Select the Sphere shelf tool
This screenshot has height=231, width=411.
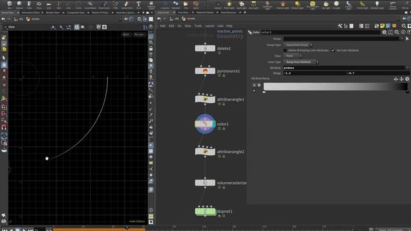click(x=19, y=4)
